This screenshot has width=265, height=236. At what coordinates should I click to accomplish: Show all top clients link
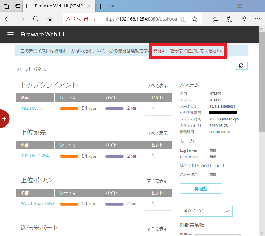(157, 85)
